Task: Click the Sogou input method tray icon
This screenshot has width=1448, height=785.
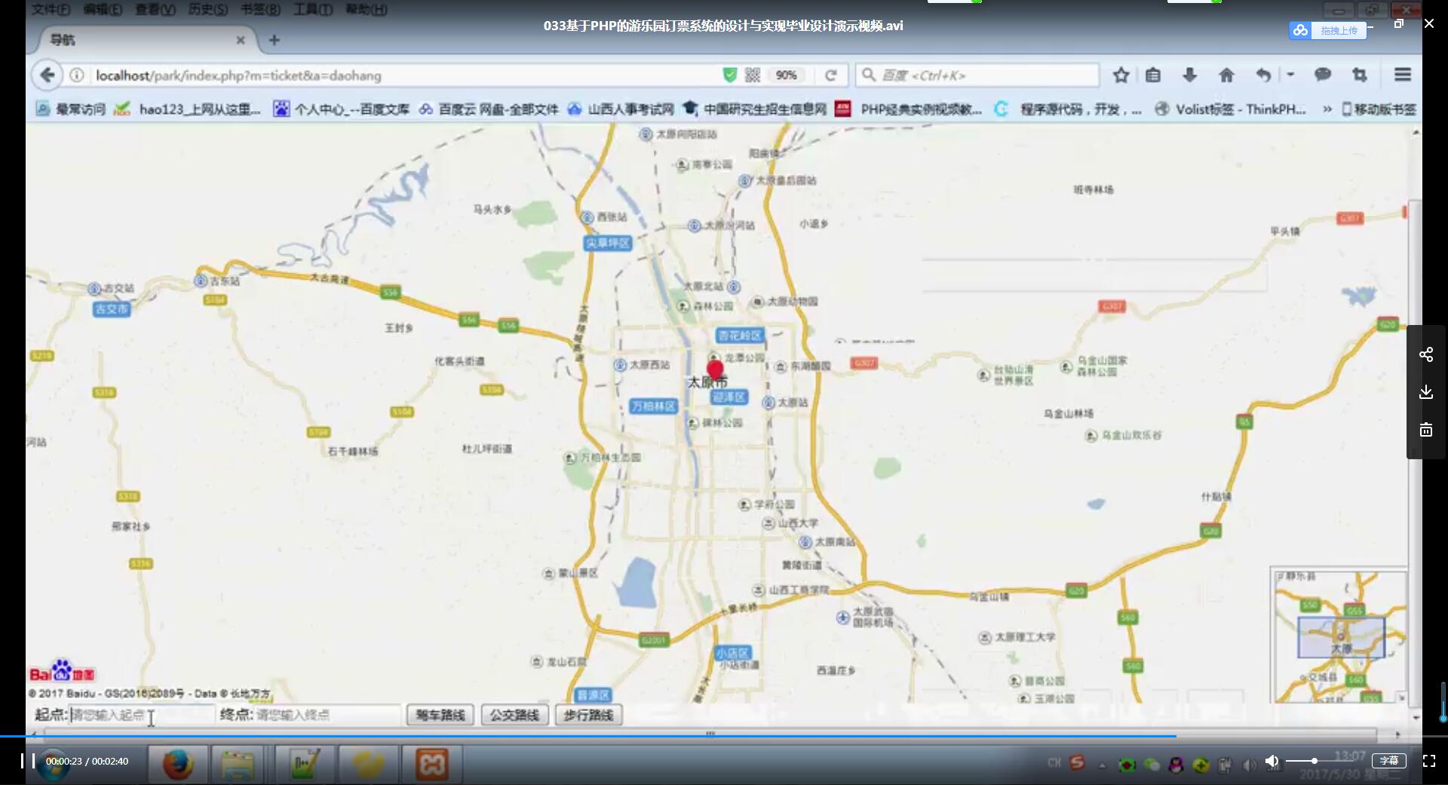Action: click(1077, 763)
